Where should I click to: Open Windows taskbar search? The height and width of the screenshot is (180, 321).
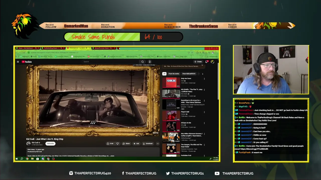[22, 159]
